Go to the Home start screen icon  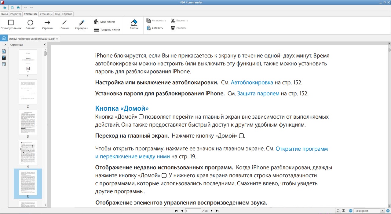(4, 39)
